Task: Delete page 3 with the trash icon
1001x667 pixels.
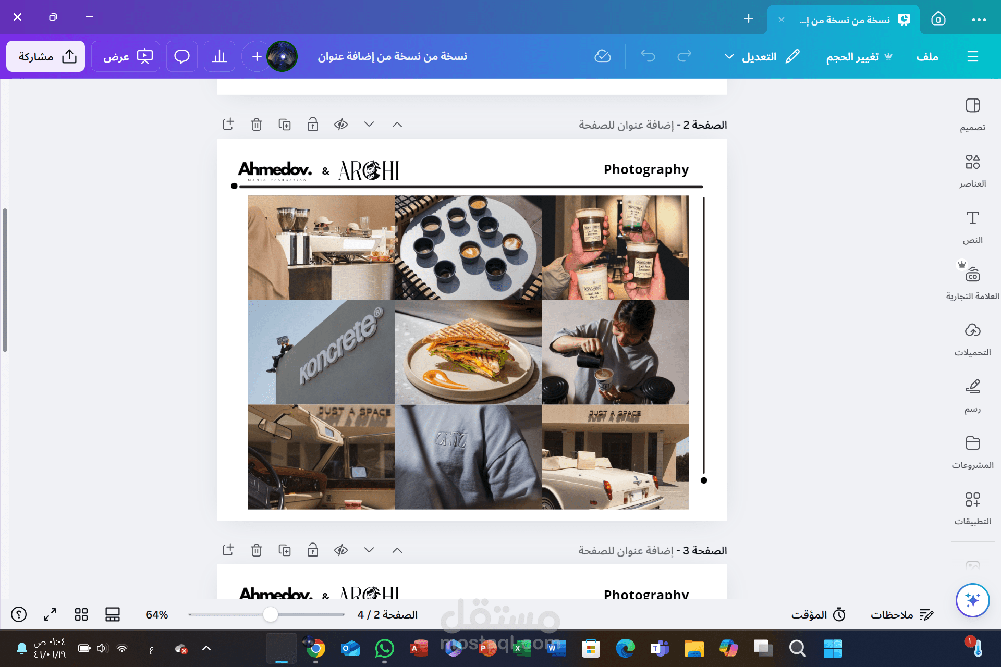Action: [x=257, y=550]
